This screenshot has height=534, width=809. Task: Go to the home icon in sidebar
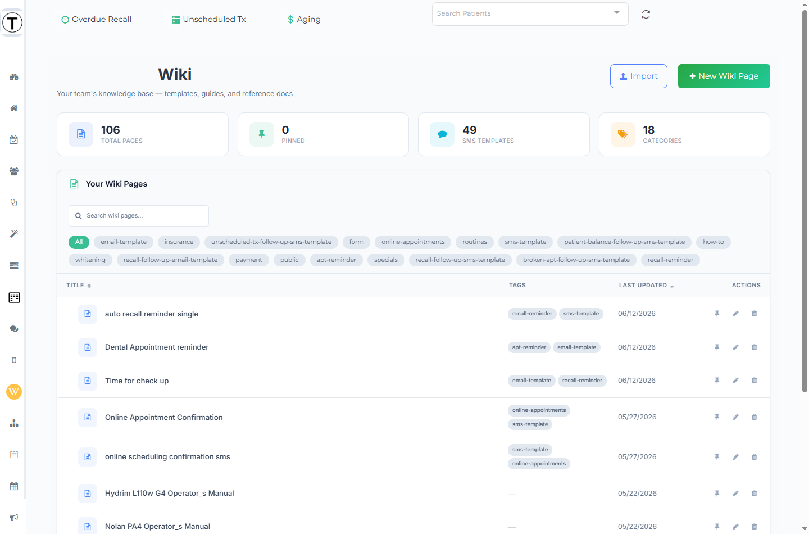pos(14,108)
